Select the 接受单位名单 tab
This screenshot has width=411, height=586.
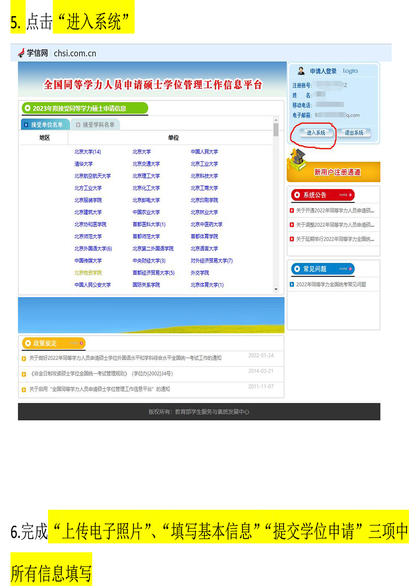click(44, 125)
